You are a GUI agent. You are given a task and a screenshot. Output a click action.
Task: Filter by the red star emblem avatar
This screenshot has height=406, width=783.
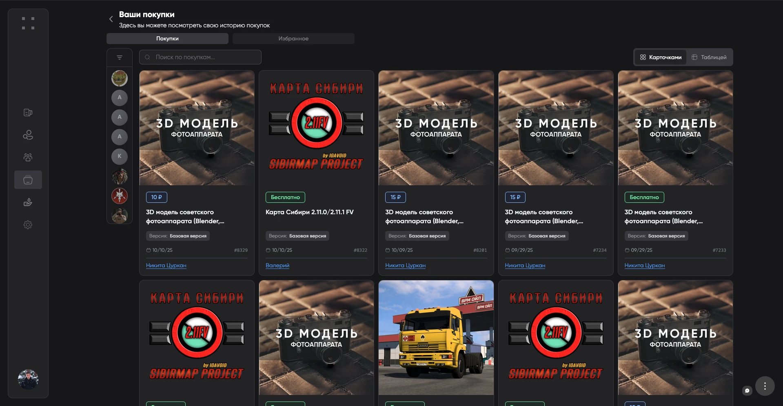tap(120, 196)
